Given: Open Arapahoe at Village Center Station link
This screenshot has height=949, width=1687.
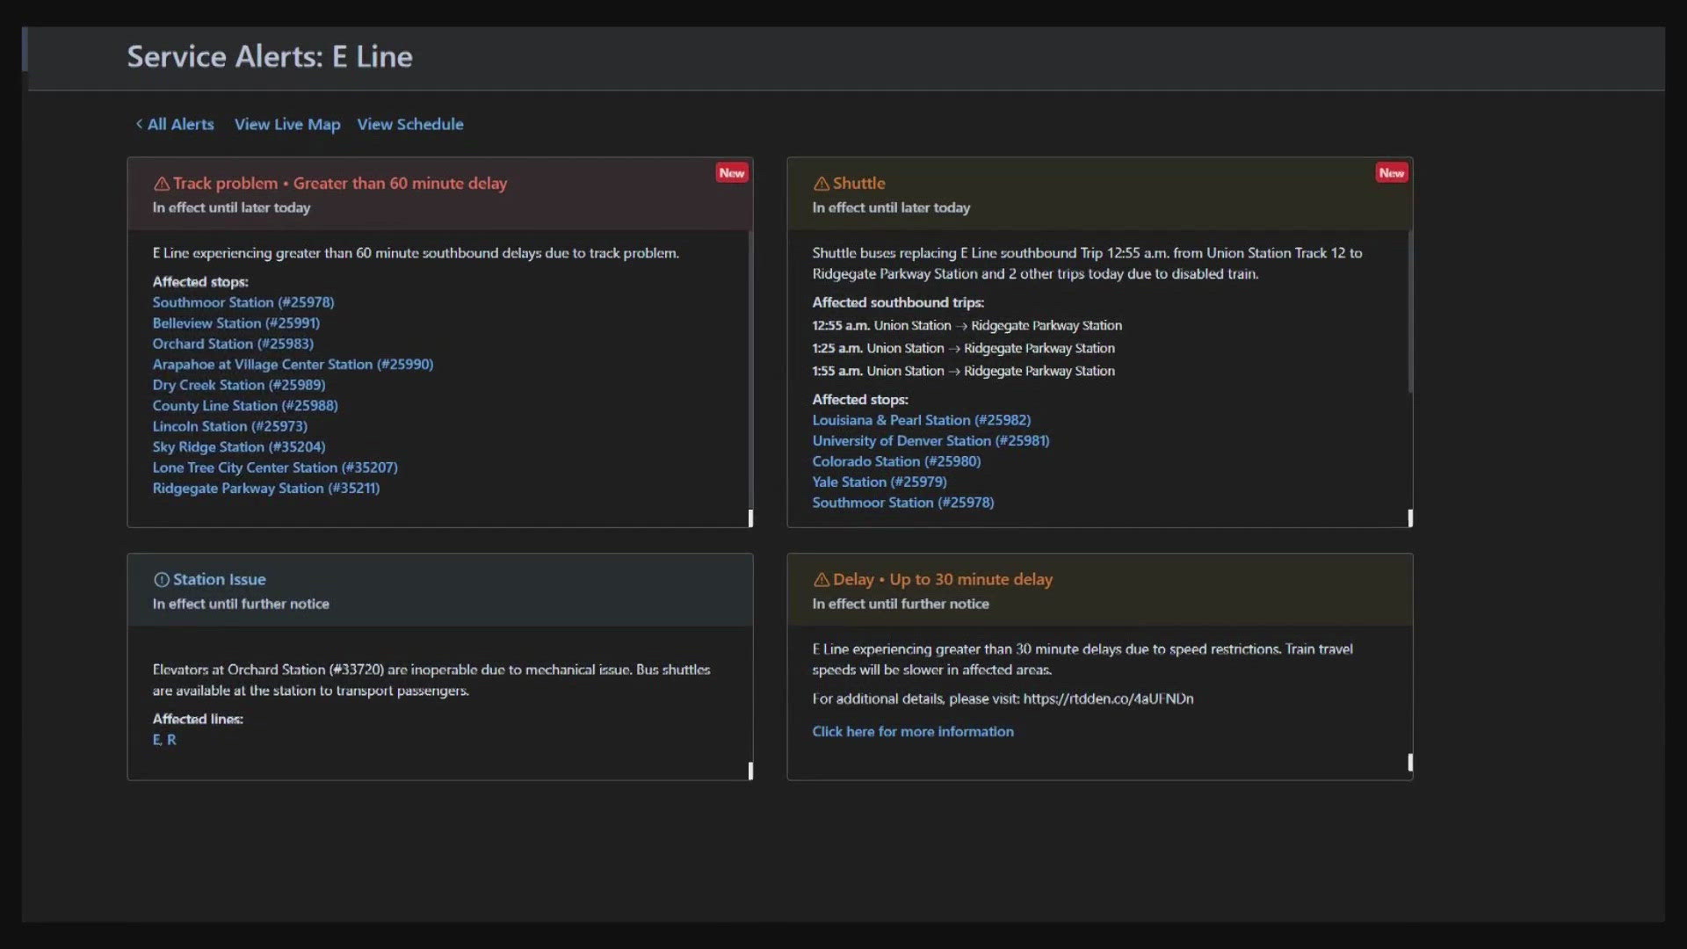Looking at the screenshot, I should [293, 365].
